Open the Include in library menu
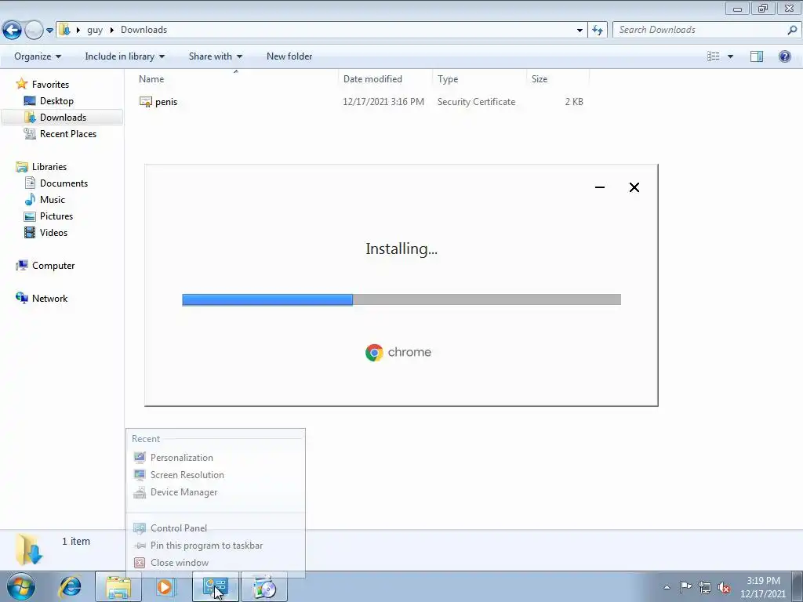This screenshot has width=803, height=602. pyautogui.click(x=125, y=56)
